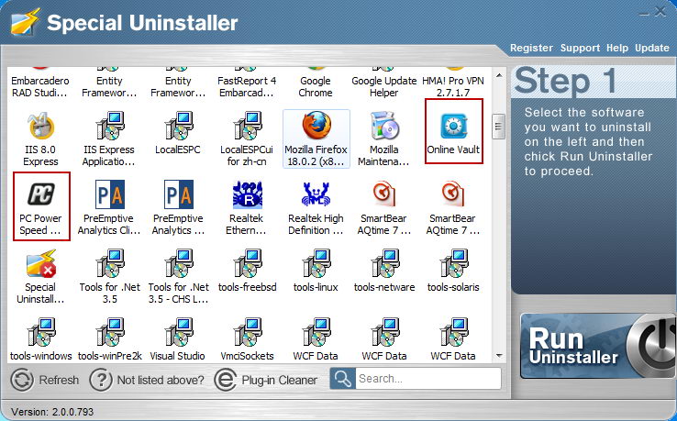Image resolution: width=677 pixels, height=421 pixels.
Task: Choose LocalESPCui for zh-cn entry
Action: (x=247, y=139)
